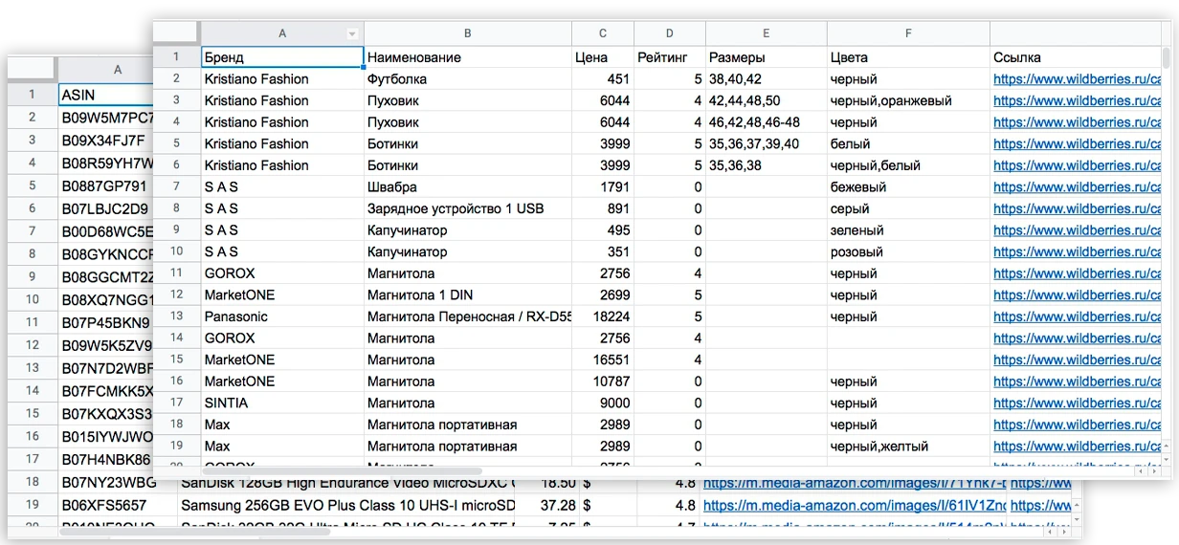Open media-amazon image link in Samsung 256GB row
This screenshot has height=545, width=1179.
(x=855, y=505)
